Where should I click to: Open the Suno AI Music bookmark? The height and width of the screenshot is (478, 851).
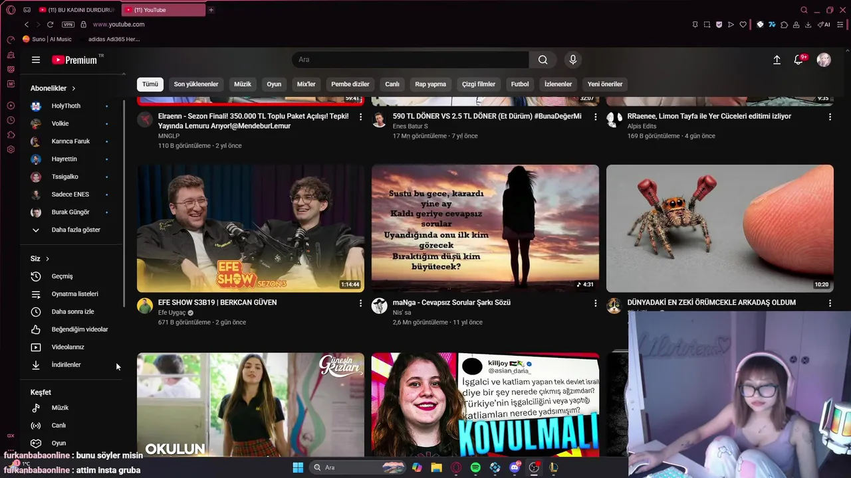[47, 39]
